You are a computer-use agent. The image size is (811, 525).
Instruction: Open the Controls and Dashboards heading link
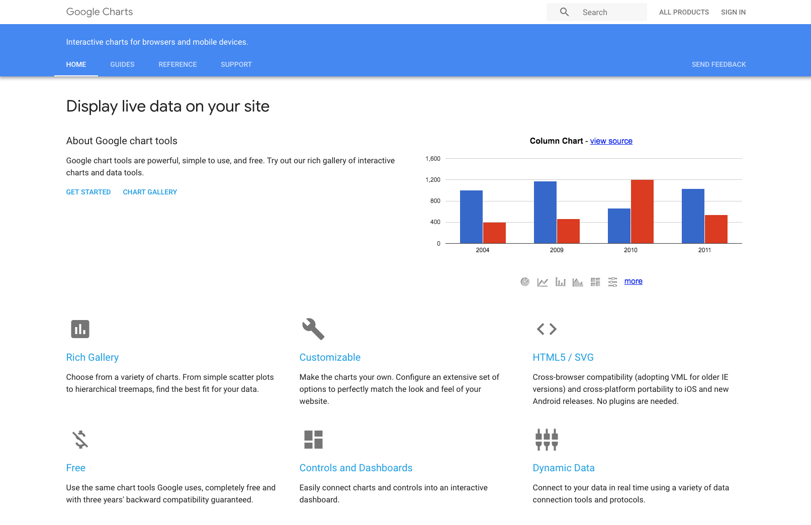(356, 468)
